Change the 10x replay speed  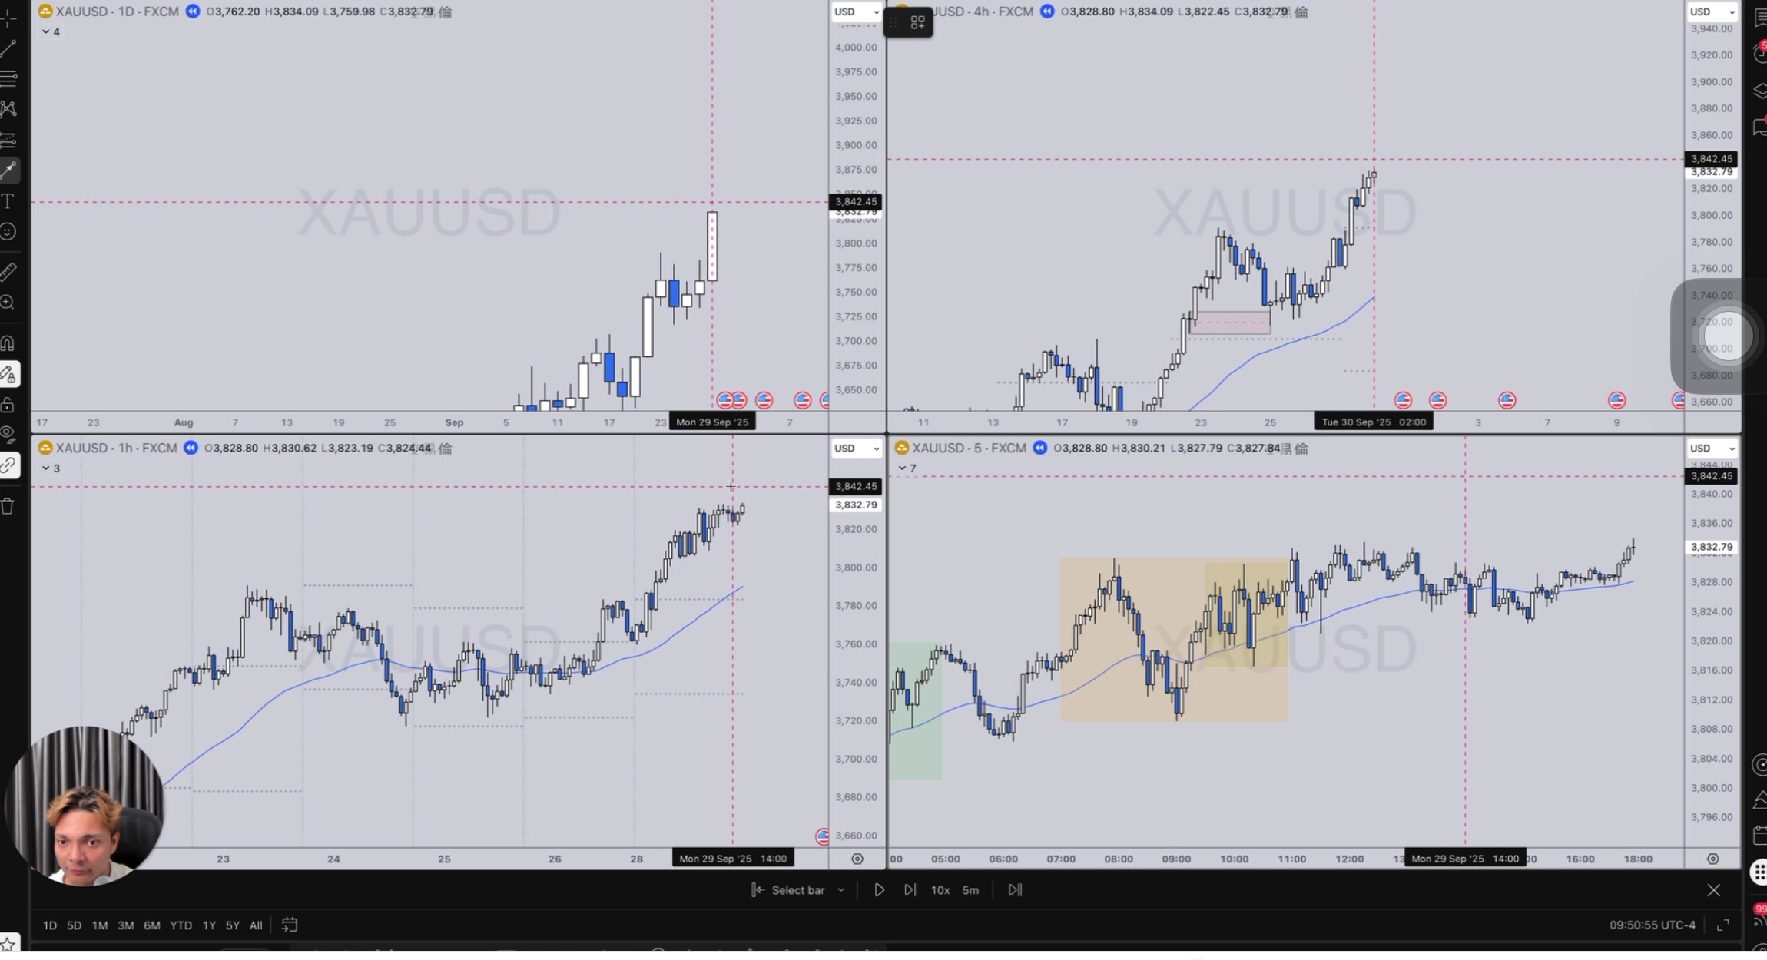point(940,890)
